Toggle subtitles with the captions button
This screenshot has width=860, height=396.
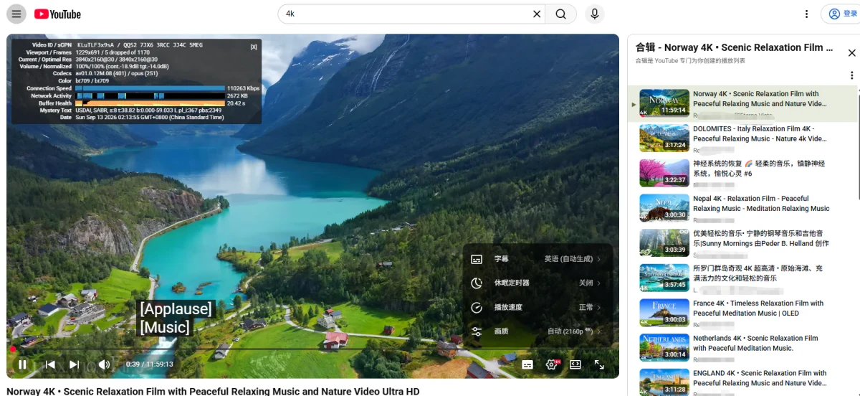(527, 364)
